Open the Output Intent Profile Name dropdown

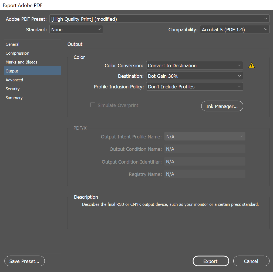(205, 137)
